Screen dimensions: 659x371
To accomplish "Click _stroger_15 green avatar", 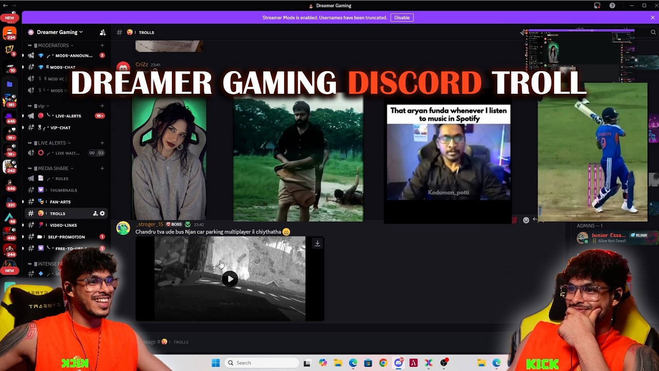I will 123,228.
